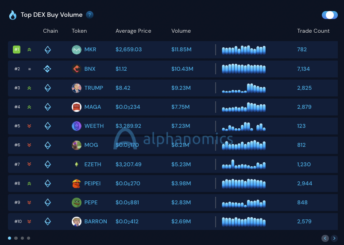Click the Ethereum chain icon in PEPE row
344x245 pixels.
click(x=48, y=203)
